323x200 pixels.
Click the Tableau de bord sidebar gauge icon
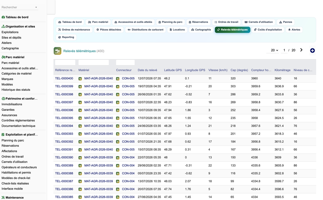[3, 17]
